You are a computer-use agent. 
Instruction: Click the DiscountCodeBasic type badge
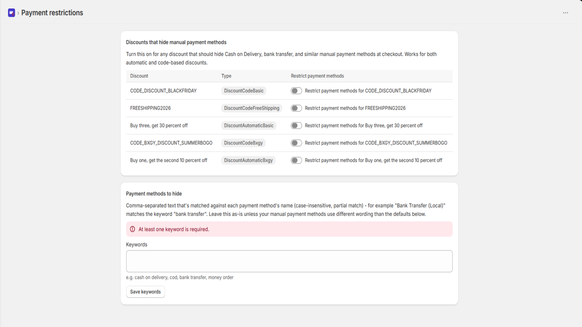[x=244, y=91]
